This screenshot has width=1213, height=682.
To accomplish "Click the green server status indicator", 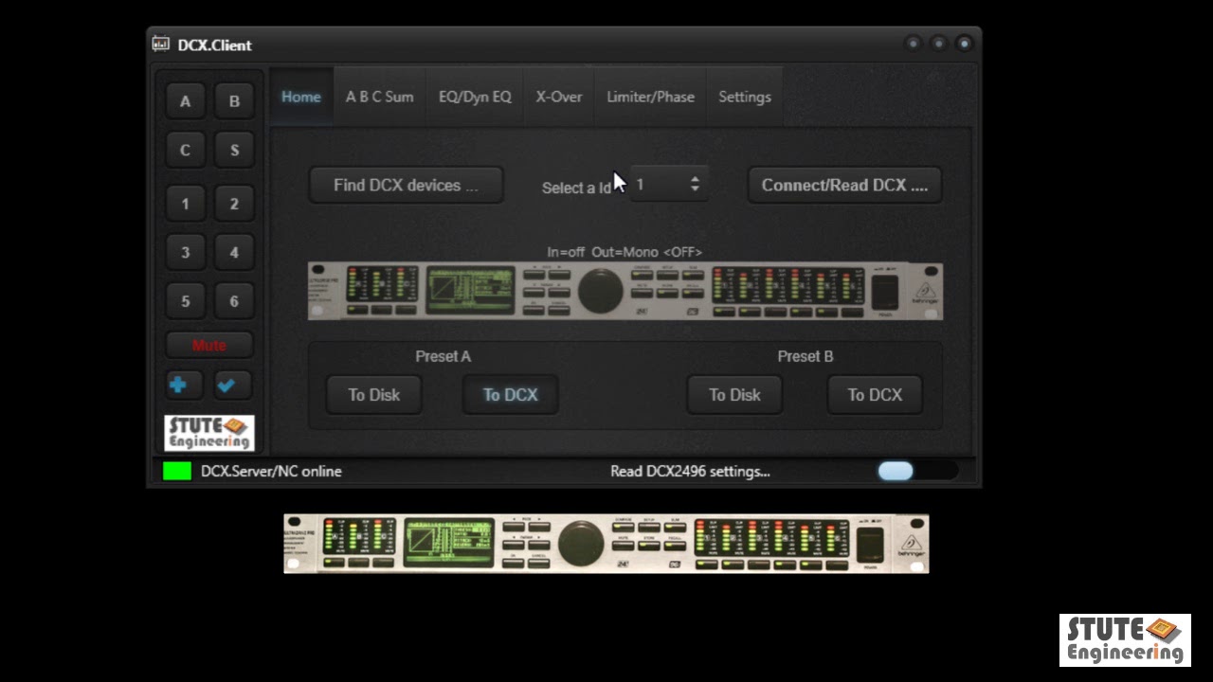I will pos(177,471).
